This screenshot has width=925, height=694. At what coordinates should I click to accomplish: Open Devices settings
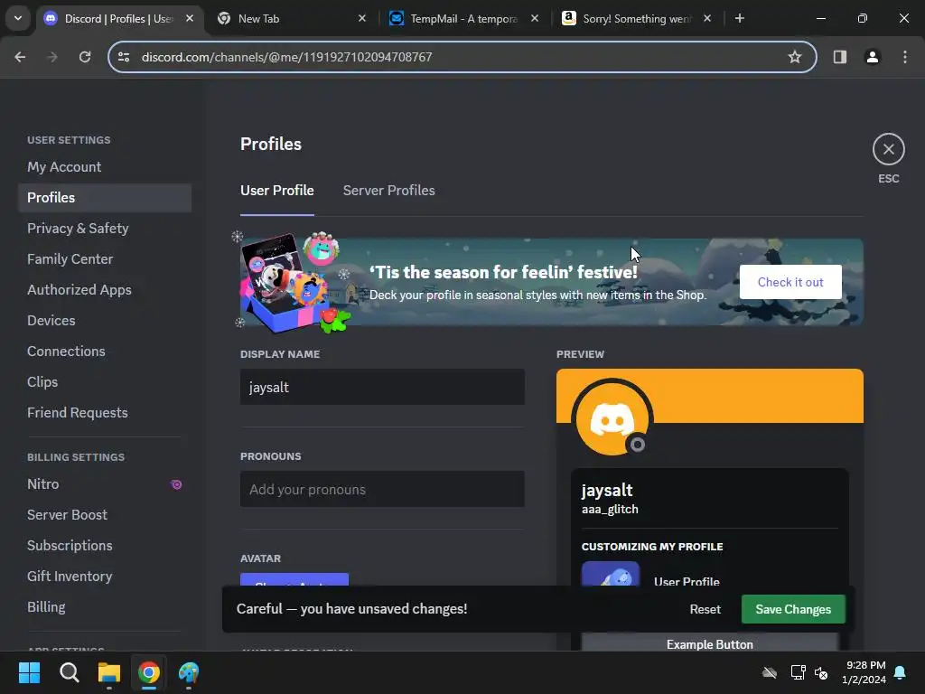coord(105,321)
